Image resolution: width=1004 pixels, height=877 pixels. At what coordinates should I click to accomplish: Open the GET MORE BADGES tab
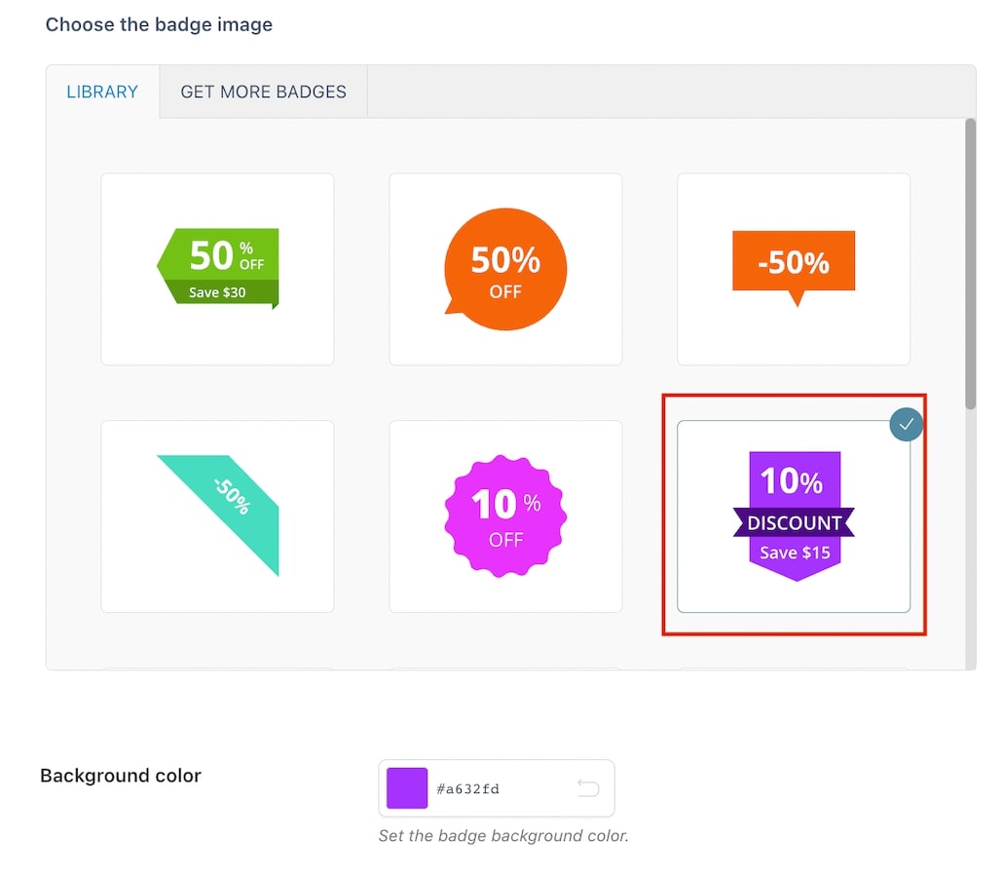coord(263,92)
